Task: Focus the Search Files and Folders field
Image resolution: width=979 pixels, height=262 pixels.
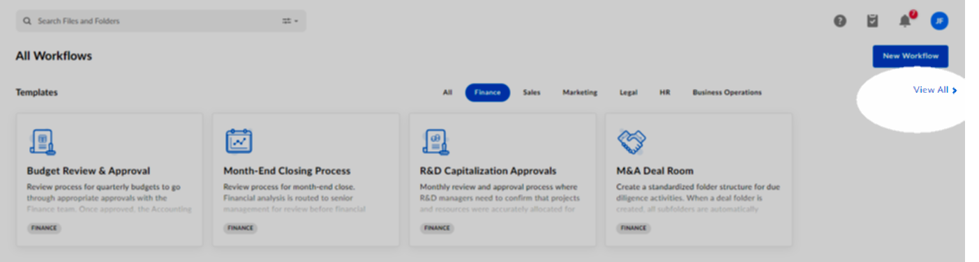Action: point(160,21)
